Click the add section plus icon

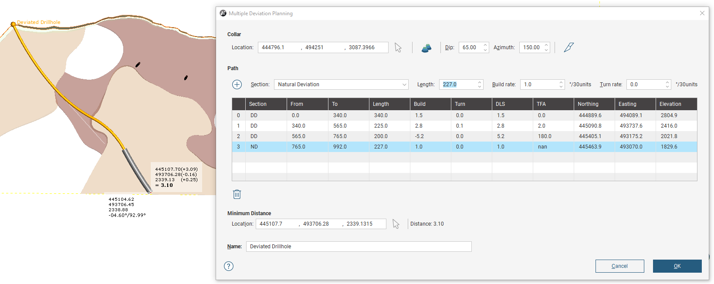coord(237,85)
